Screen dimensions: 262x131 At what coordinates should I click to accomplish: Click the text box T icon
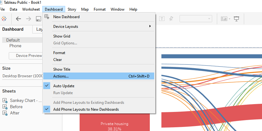coord(162,19)
